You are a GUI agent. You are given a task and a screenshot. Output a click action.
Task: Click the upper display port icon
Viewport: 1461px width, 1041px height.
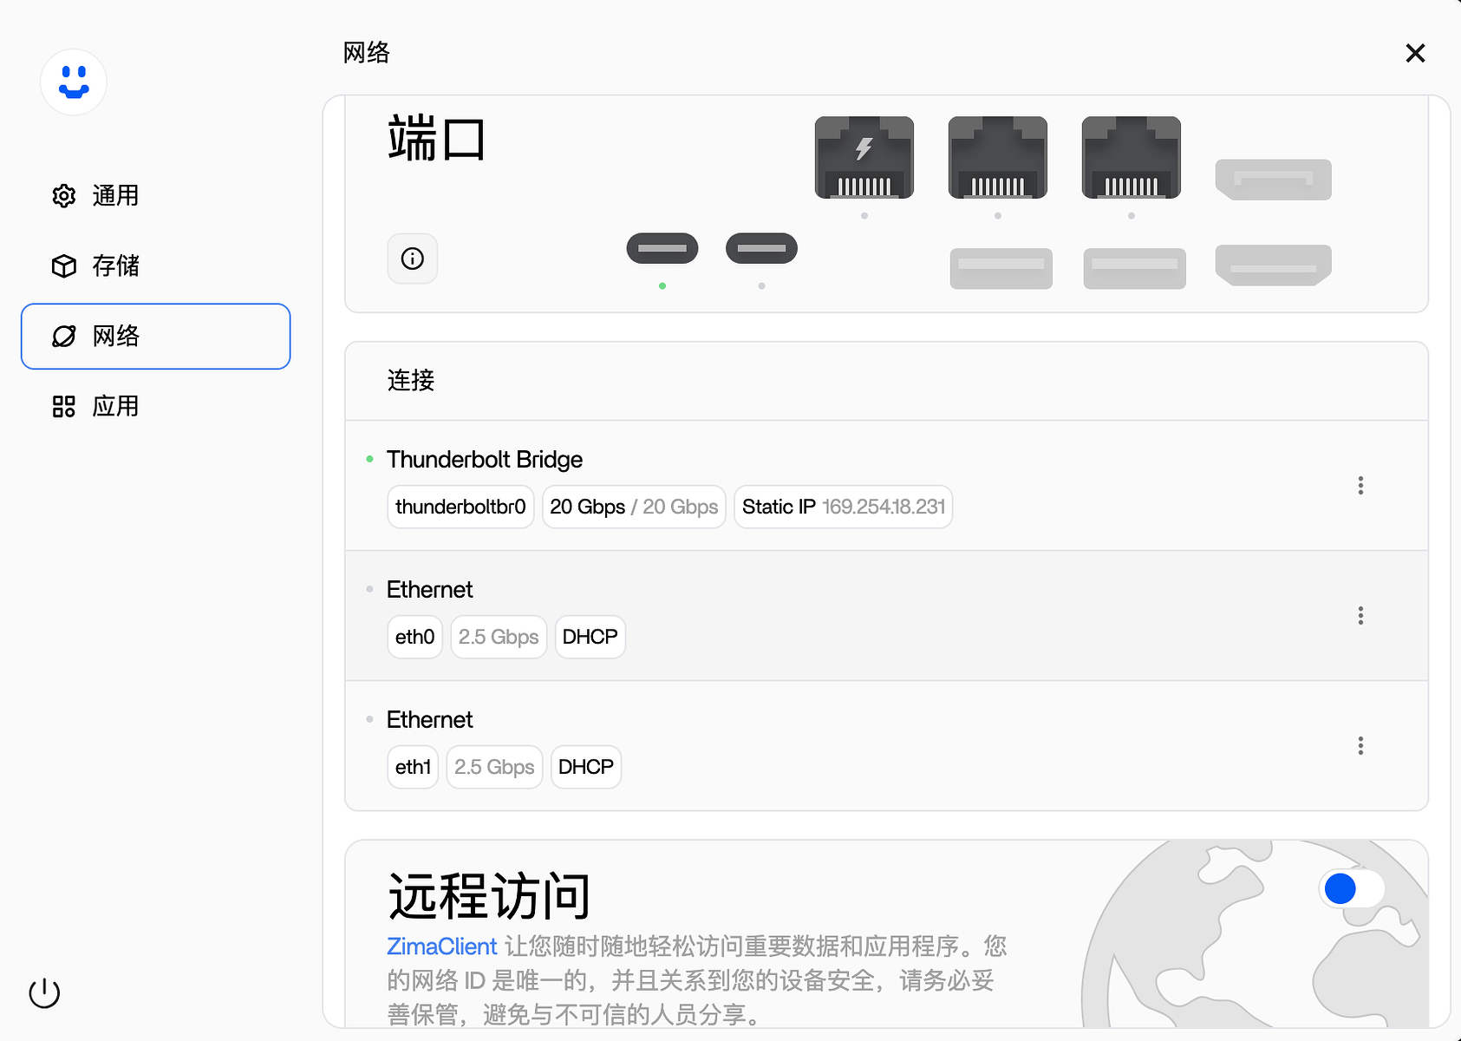pos(1274,180)
